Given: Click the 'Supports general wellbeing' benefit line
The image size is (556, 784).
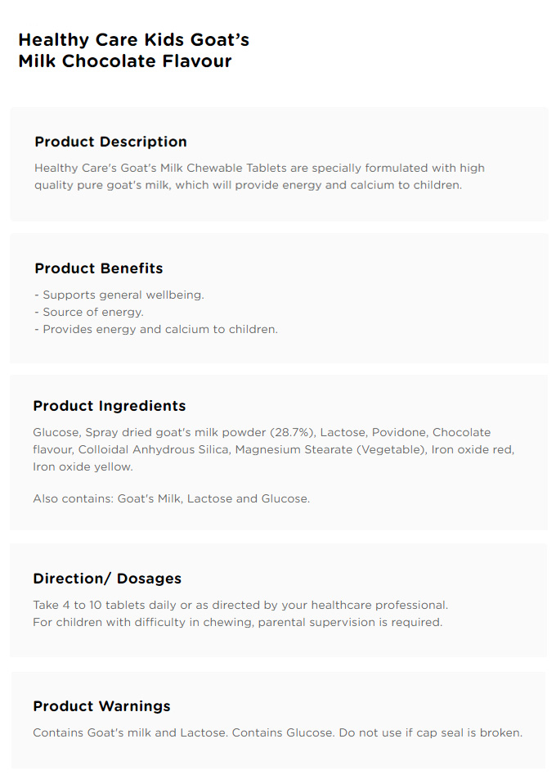Looking at the screenshot, I should [119, 295].
